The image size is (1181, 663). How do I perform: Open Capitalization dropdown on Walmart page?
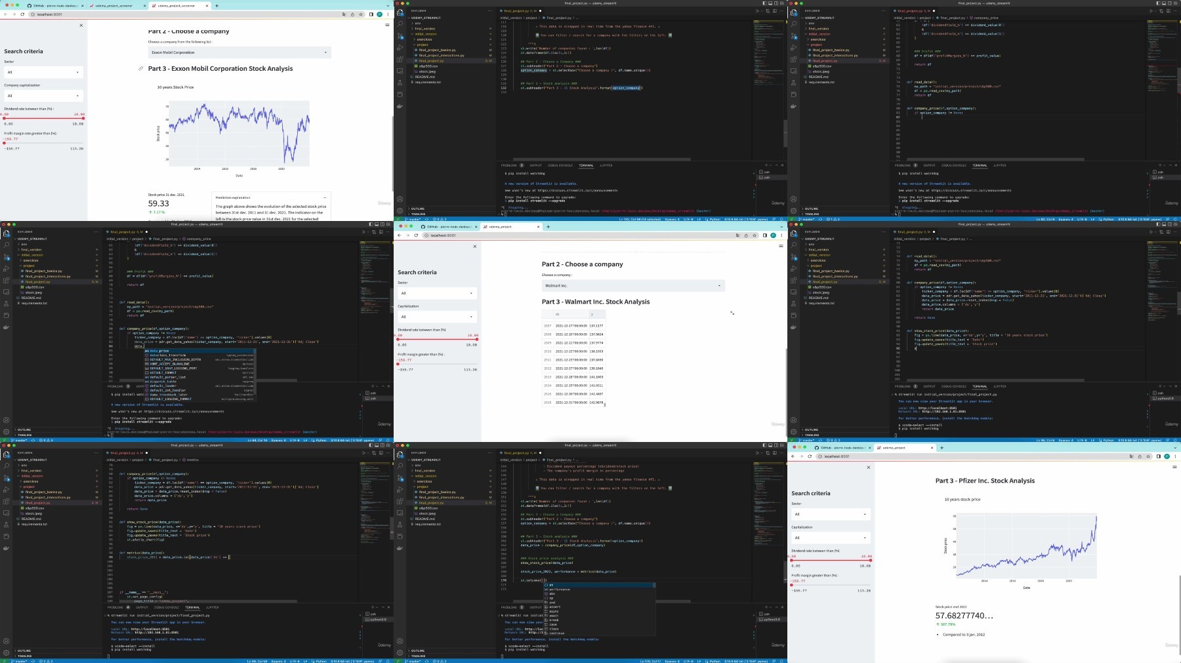[x=437, y=317]
